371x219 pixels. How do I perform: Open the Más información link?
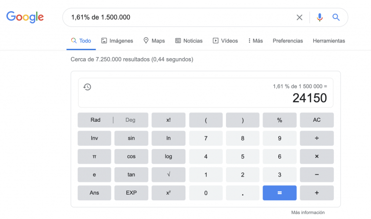coord(308,213)
